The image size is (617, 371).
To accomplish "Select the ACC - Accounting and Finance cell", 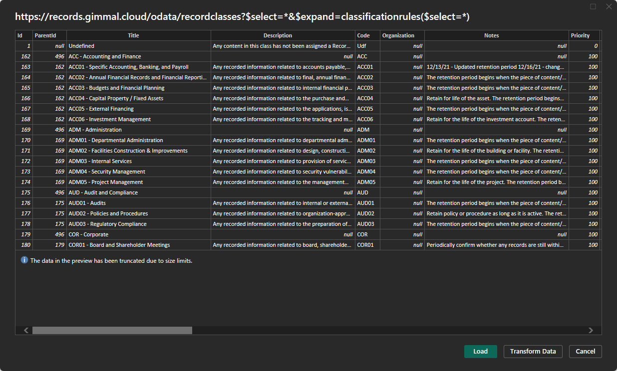I will (105, 56).
